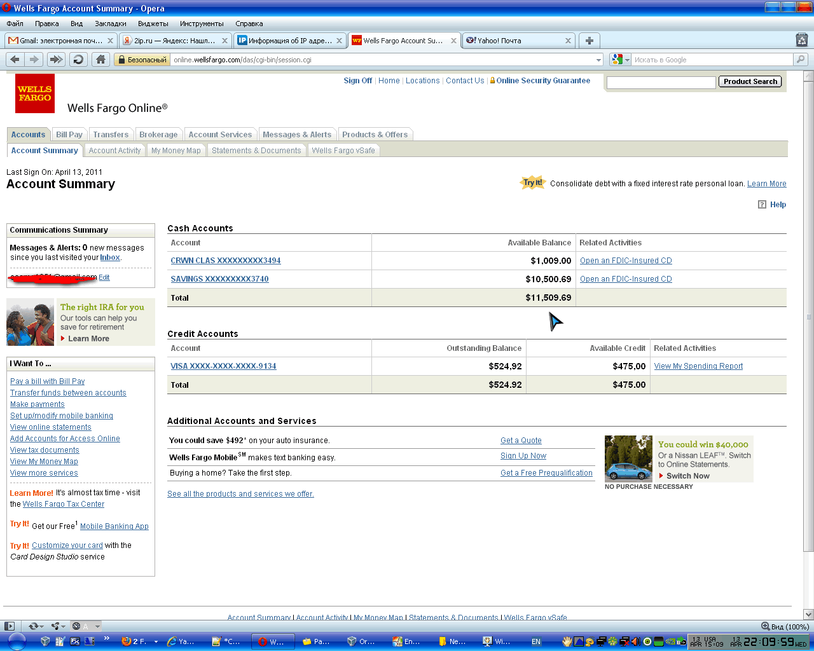Click the IRA retirement couple photo

(x=30, y=322)
